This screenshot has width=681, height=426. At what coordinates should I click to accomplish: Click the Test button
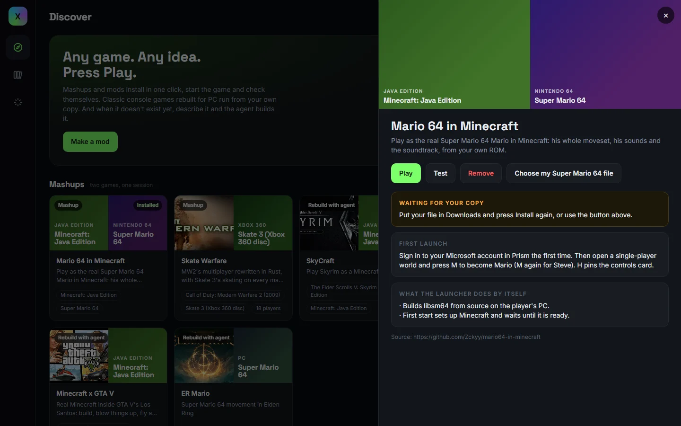(440, 173)
